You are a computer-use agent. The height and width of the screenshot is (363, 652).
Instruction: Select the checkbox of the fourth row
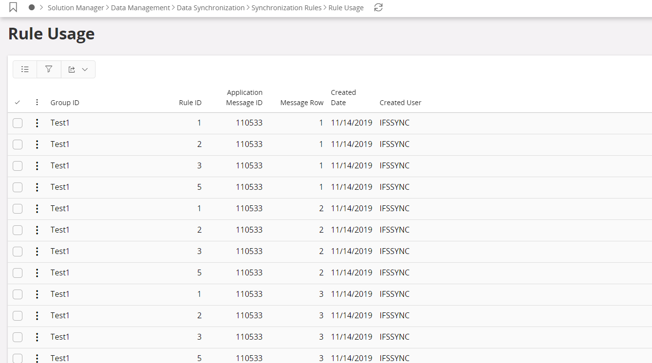tap(18, 187)
